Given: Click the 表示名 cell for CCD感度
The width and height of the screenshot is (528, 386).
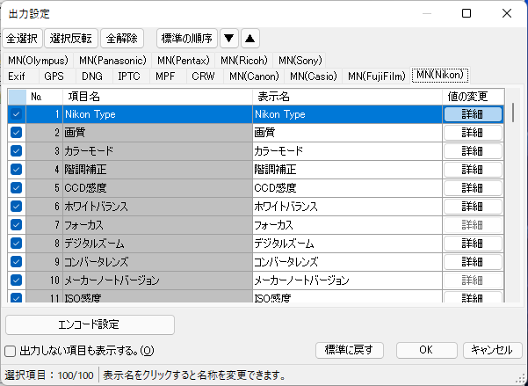Looking at the screenshot, I should [x=346, y=188].
